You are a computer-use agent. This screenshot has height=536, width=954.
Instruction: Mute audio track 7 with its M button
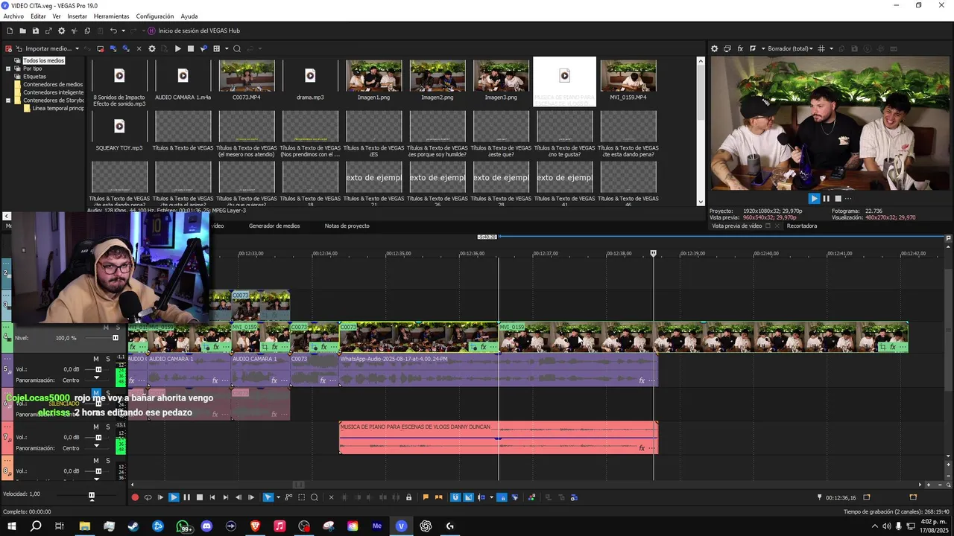pyautogui.click(x=96, y=427)
